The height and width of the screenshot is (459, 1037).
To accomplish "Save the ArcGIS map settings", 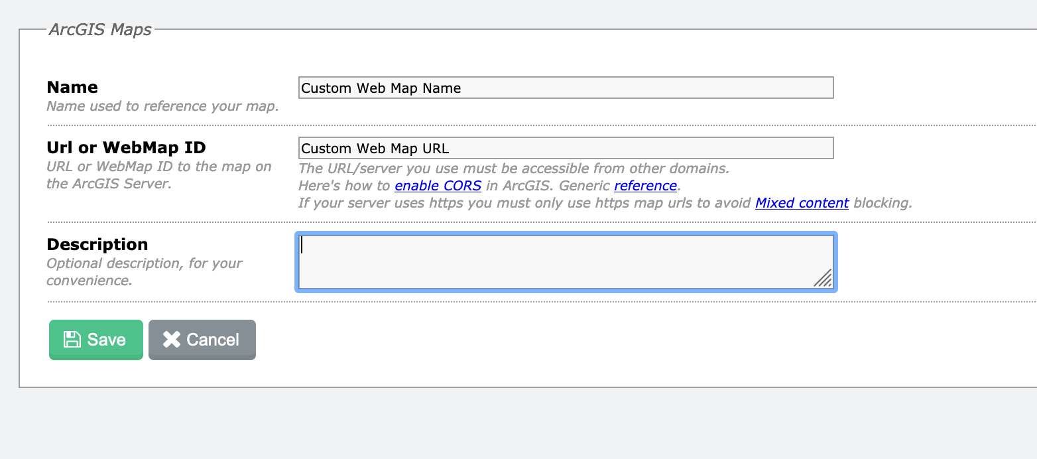I will [96, 340].
